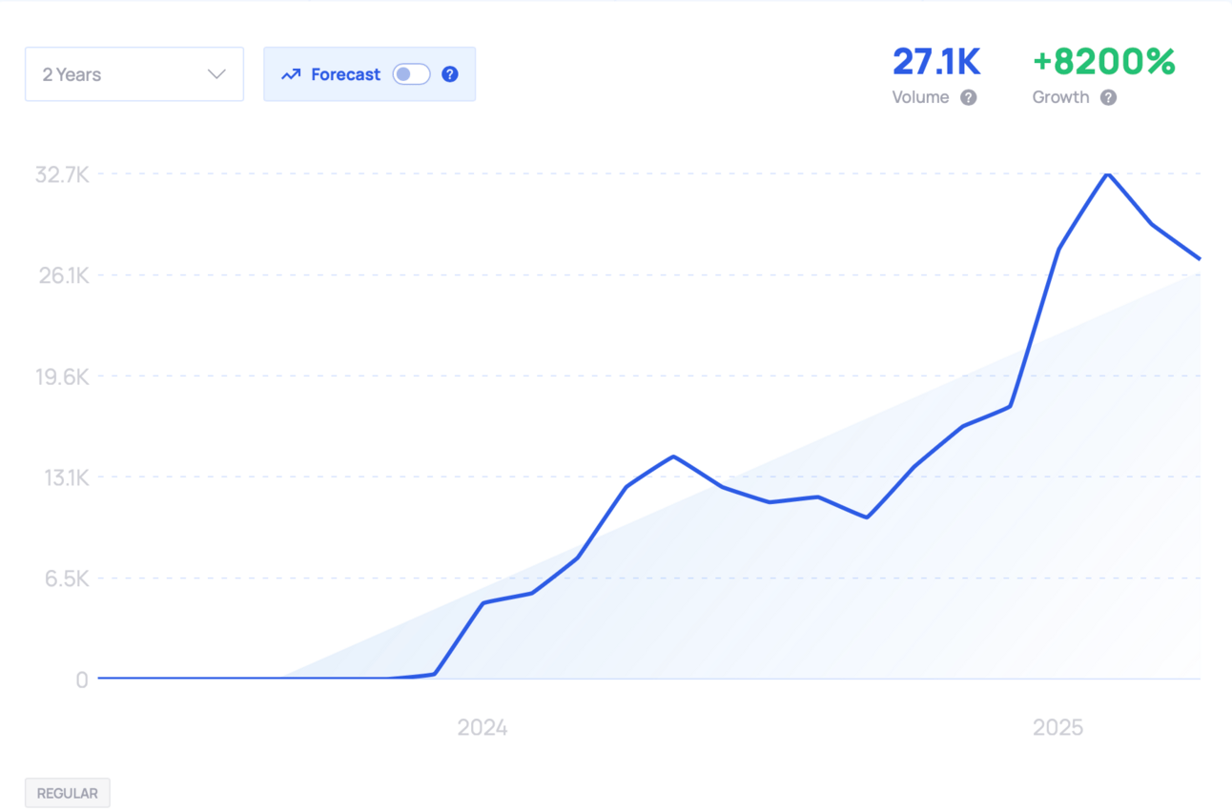This screenshot has width=1232, height=812.
Task: Click the help icon next to Growth
Action: pos(1108,97)
